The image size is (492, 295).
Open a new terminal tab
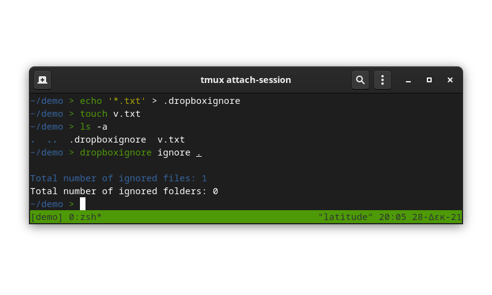point(42,80)
